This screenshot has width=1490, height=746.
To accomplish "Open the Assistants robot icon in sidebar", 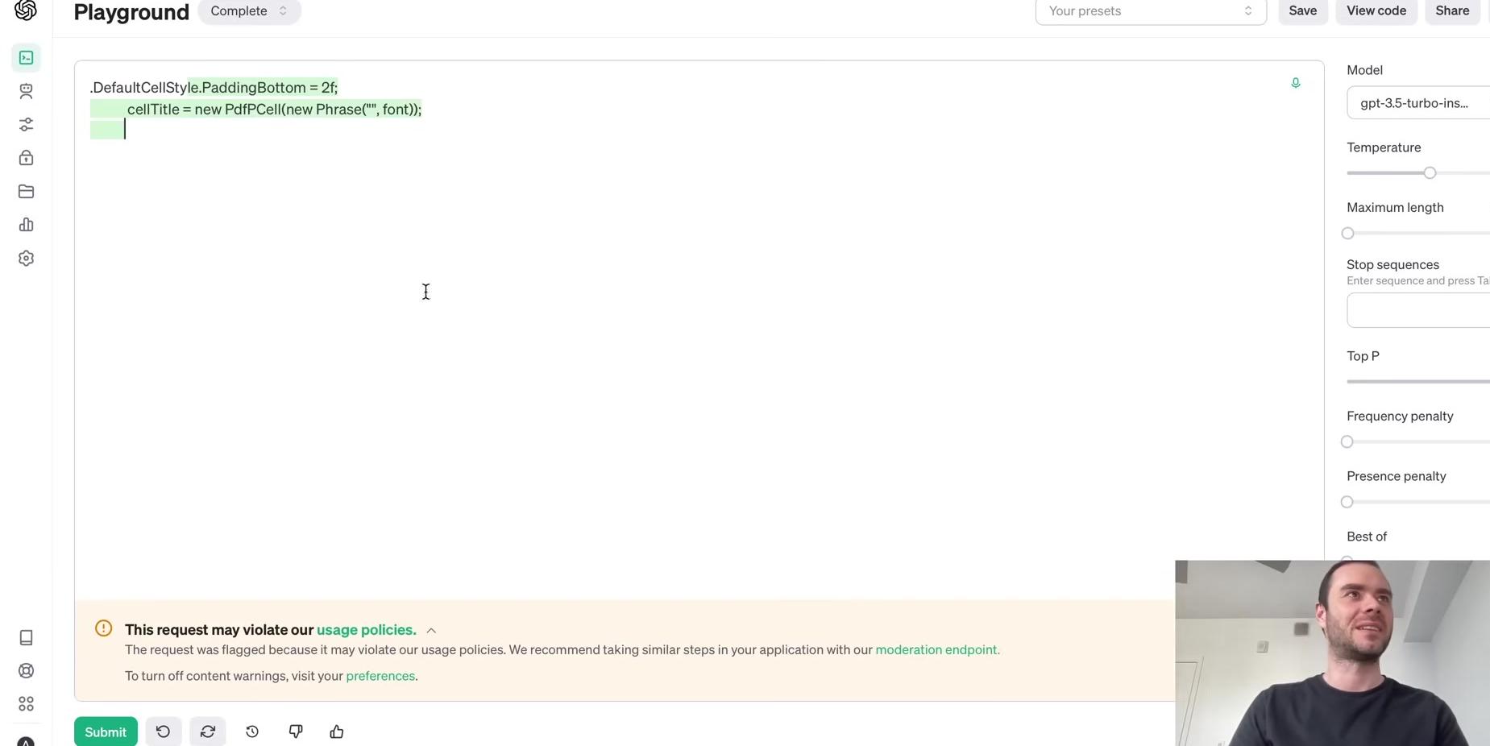I will coord(26,91).
